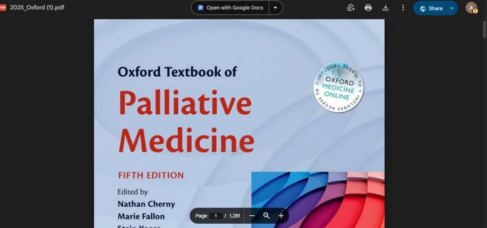The height and width of the screenshot is (228, 487).
Task: Click the vertical scrollbar thumb
Action: tap(485, 29)
